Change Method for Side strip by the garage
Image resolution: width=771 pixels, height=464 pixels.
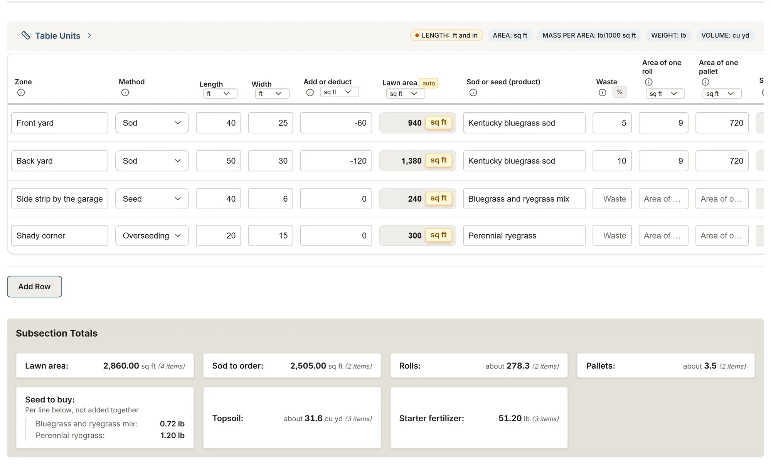[x=152, y=199]
